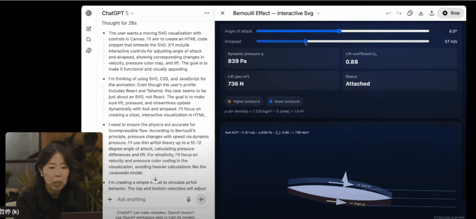
Task: Start a new chat from sidebar
Action: [89, 29]
